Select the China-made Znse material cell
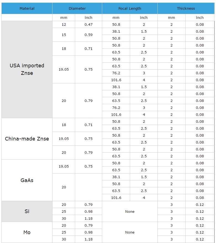 pyautogui.click(x=27, y=139)
